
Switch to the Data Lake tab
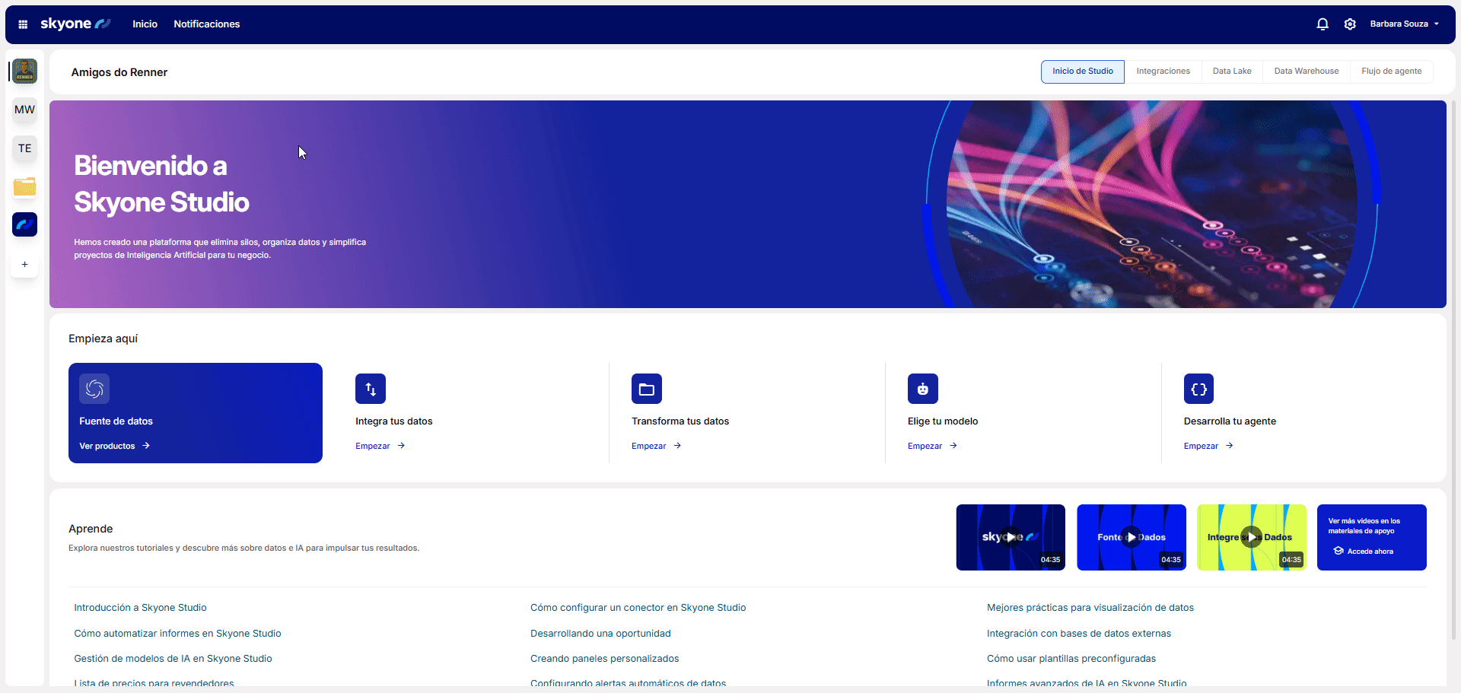pyautogui.click(x=1231, y=72)
